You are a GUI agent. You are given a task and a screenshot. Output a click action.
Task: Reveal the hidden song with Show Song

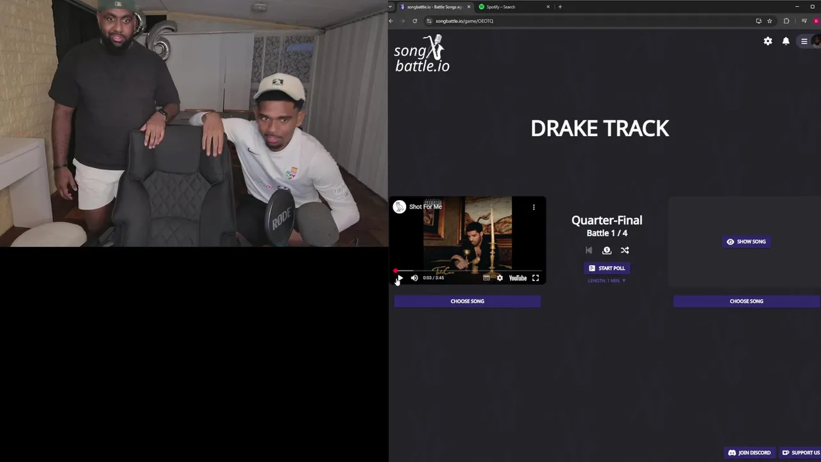tap(746, 242)
